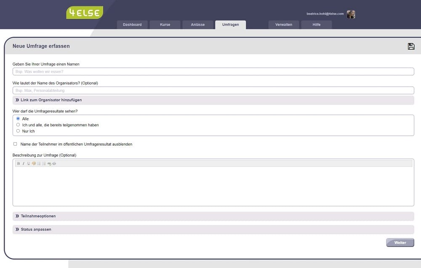Toggle italic formatting in description editor
This screenshot has height=268, width=421.
[x=24, y=164]
